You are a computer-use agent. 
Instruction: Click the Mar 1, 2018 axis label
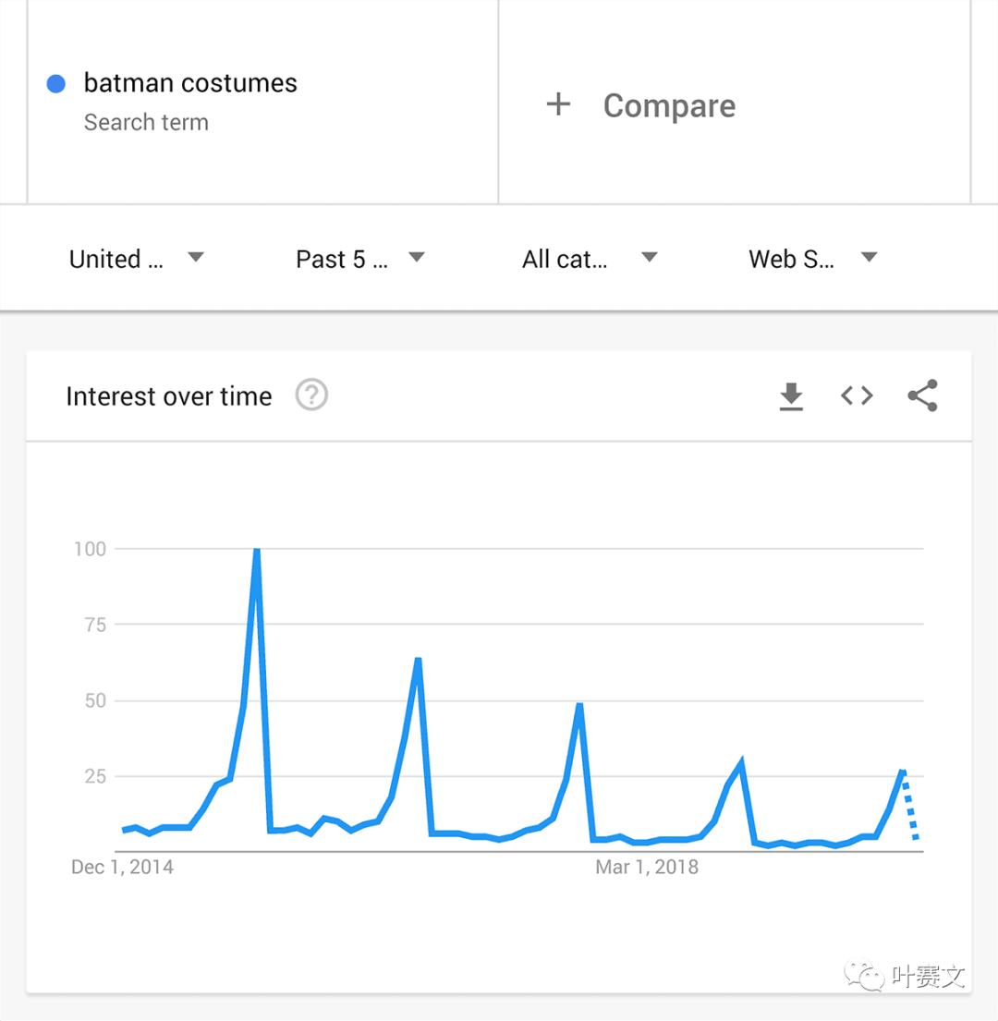click(647, 867)
